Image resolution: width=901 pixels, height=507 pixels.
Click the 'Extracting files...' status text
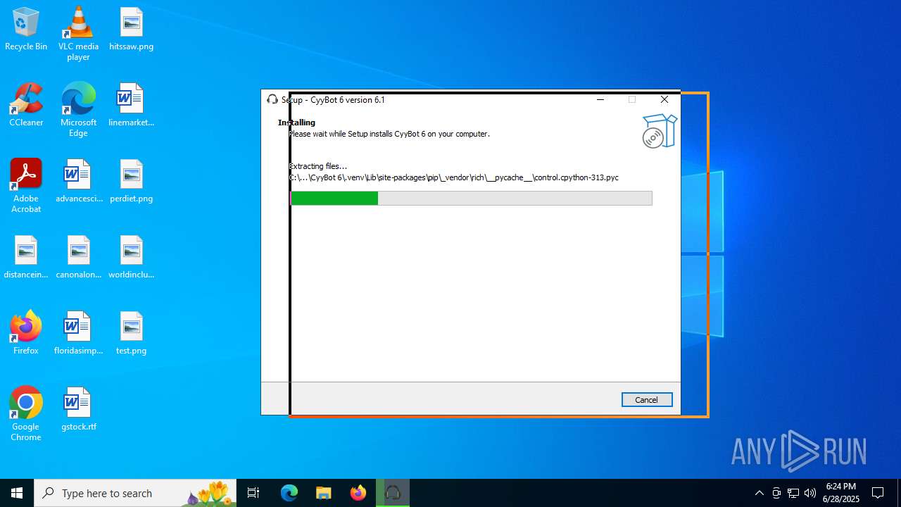coord(318,166)
